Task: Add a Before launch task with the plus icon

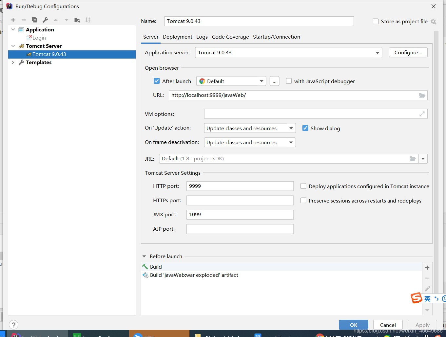Action: coord(427,268)
